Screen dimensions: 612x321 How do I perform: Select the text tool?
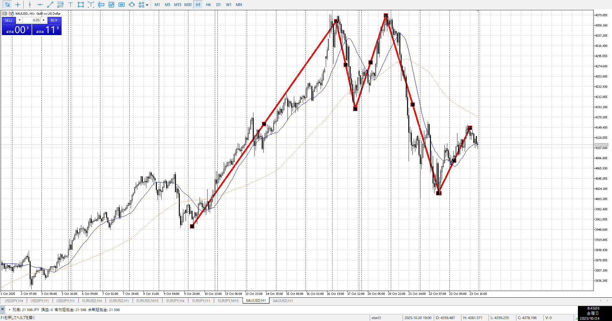pyautogui.click(x=70, y=5)
